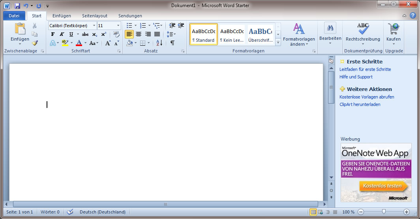Open the Hilfe und Support link
This screenshot has width=420, height=219.
coord(356,77)
